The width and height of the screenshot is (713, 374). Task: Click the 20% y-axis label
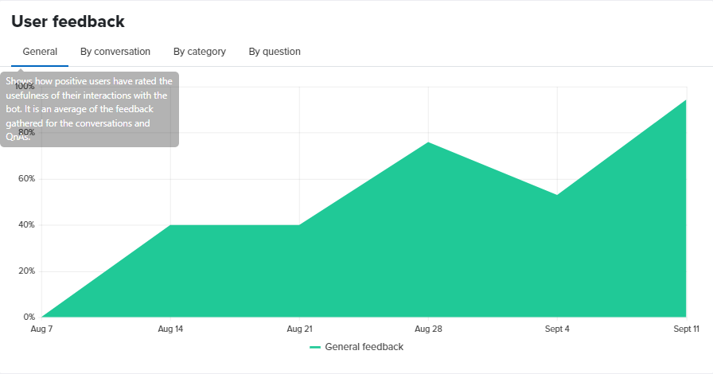(26, 271)
